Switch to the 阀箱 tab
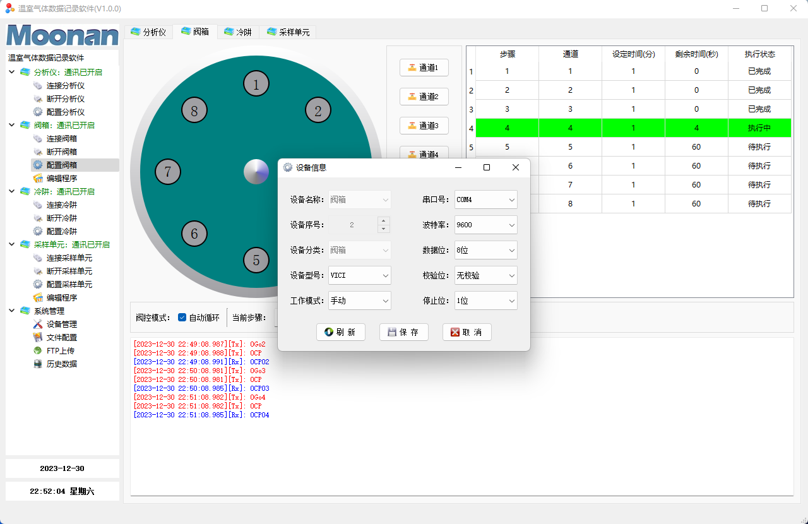808x524 pixels. (x=195, y=32)
